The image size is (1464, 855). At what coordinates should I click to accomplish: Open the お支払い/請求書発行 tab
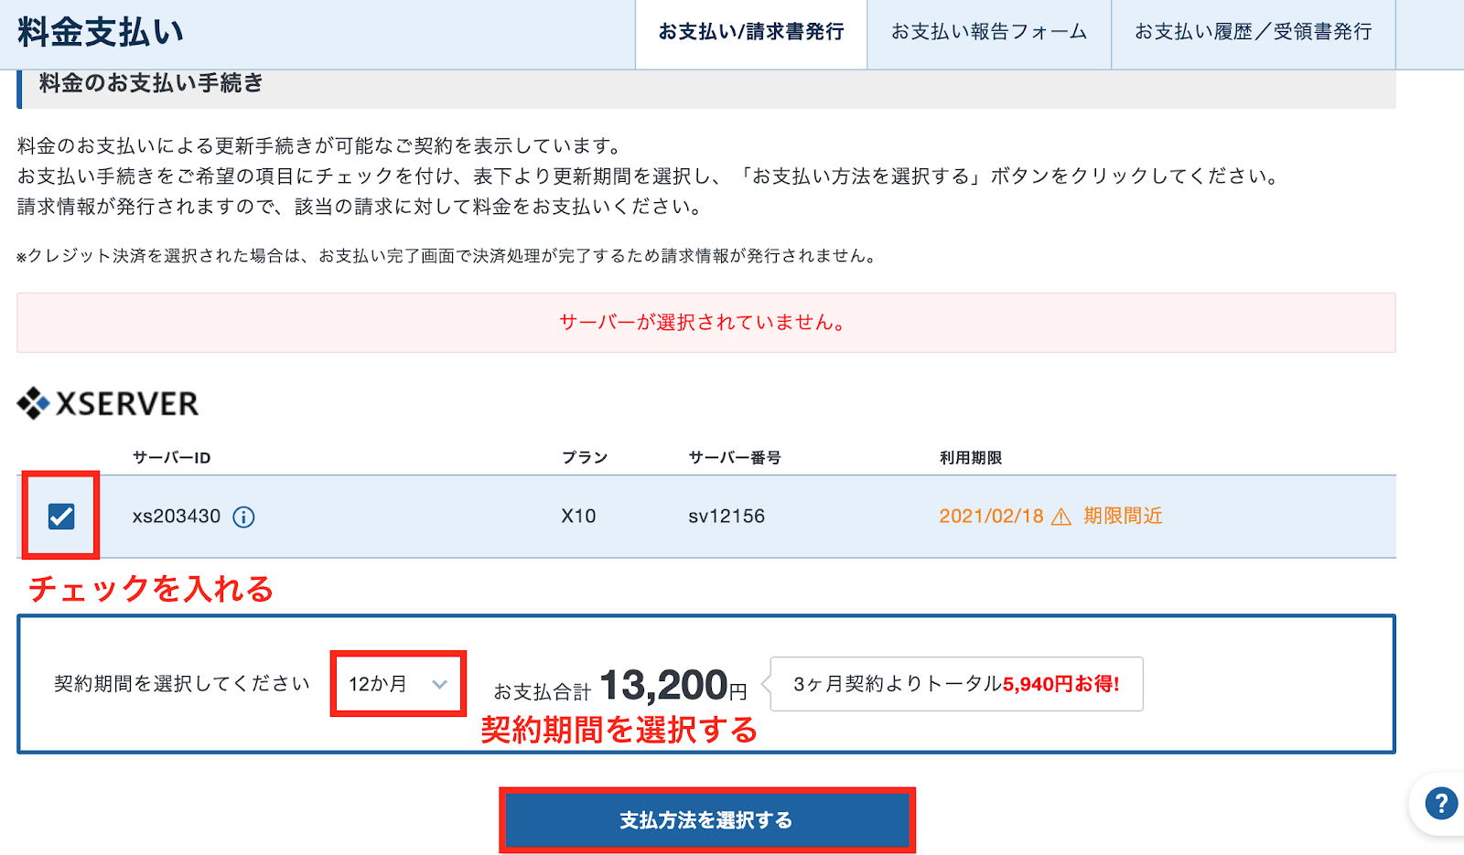click(x=751, y=33)
